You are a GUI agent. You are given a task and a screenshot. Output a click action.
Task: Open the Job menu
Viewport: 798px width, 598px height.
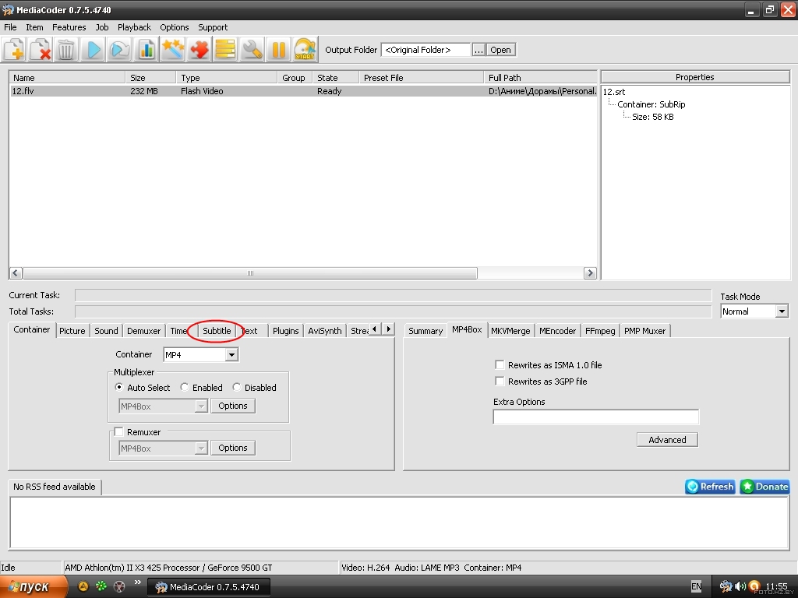coord(102,27)
